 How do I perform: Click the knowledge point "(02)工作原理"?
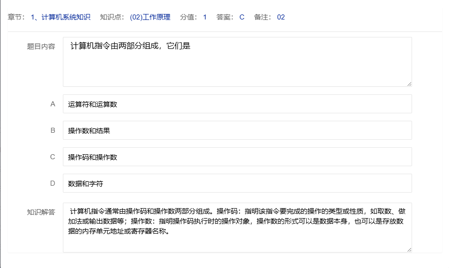150,17
